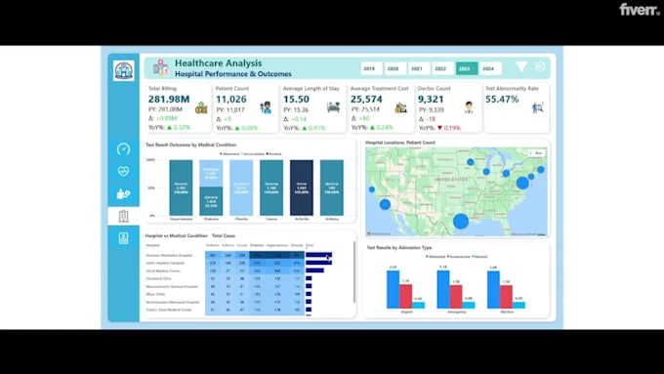
Task: Click the Southern California bubble on map
Action: coord(385,205)
